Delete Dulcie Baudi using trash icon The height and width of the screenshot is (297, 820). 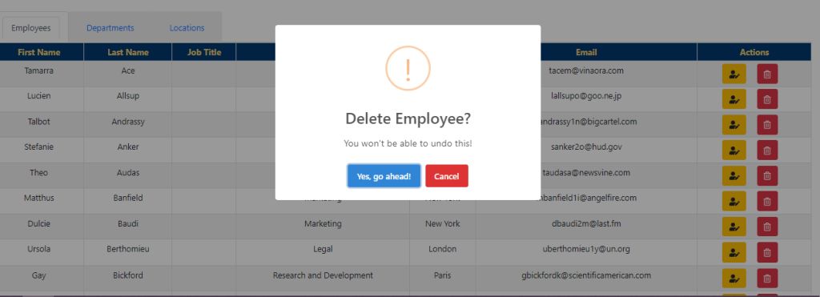point(767,227)
